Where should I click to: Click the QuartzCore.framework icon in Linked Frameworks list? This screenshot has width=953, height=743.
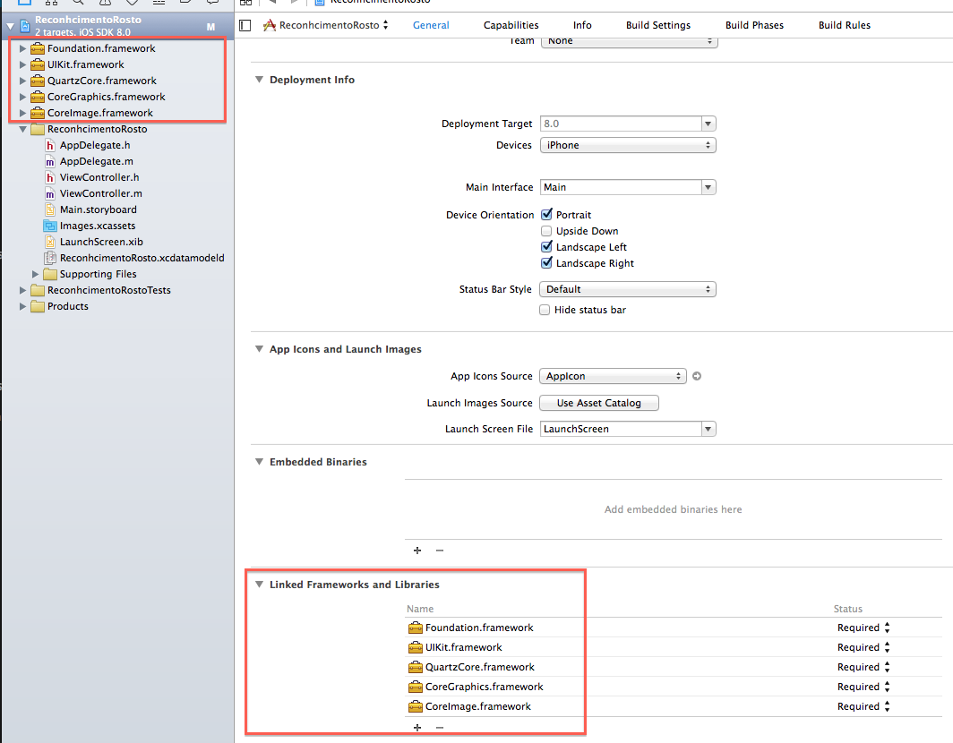pos(415,667)
